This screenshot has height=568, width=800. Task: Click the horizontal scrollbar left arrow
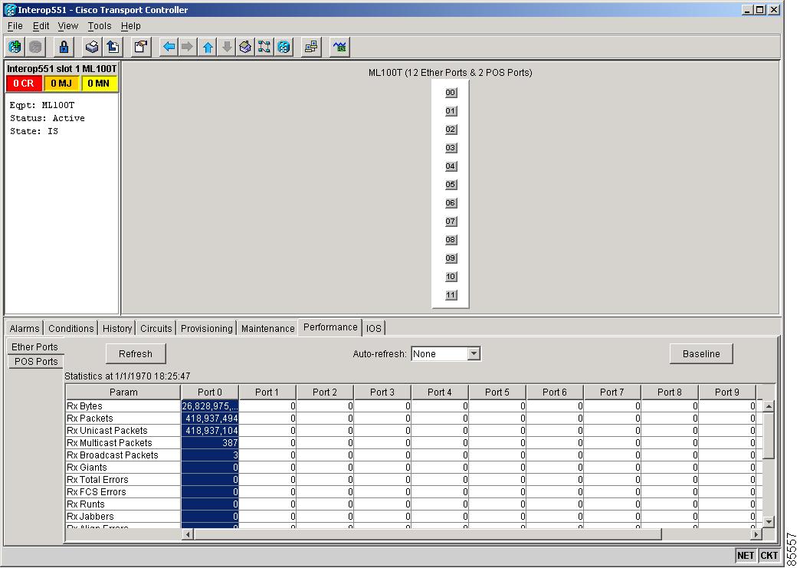pyautogui.click(x=188, y=534)
